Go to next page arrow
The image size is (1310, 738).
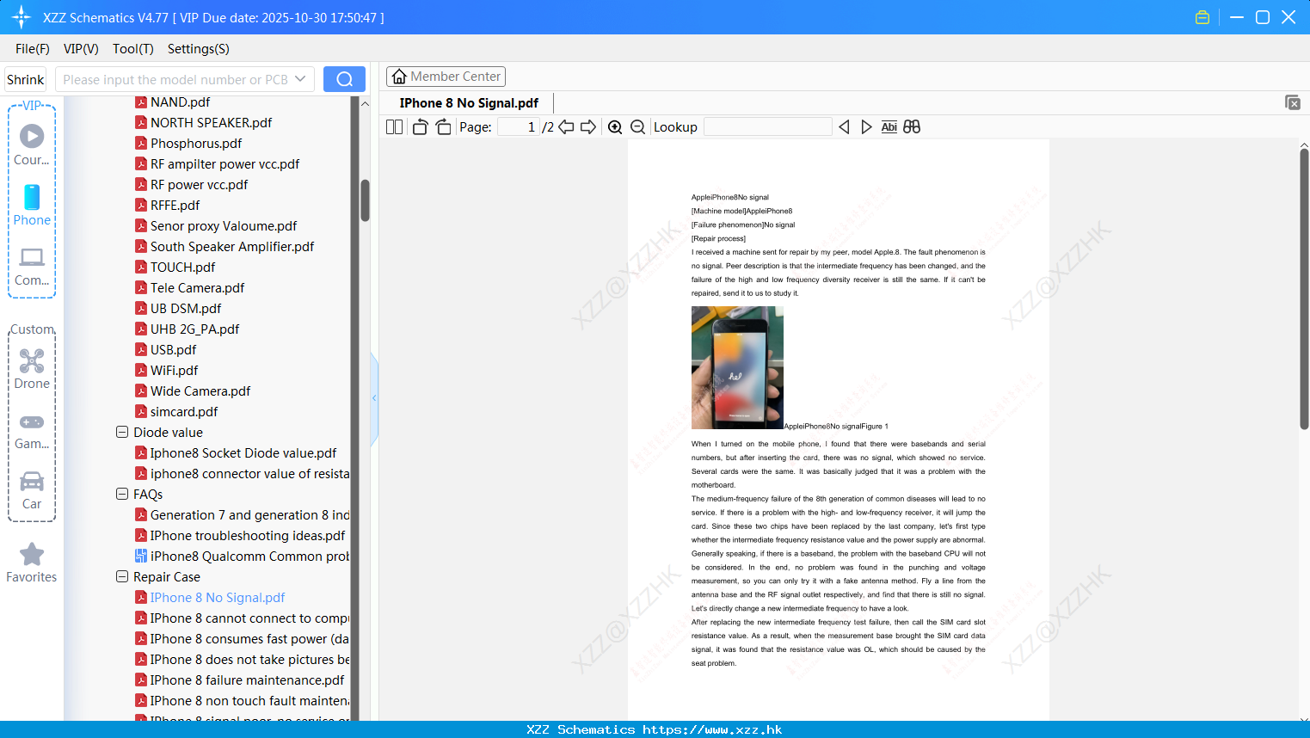tap(588, 126)
